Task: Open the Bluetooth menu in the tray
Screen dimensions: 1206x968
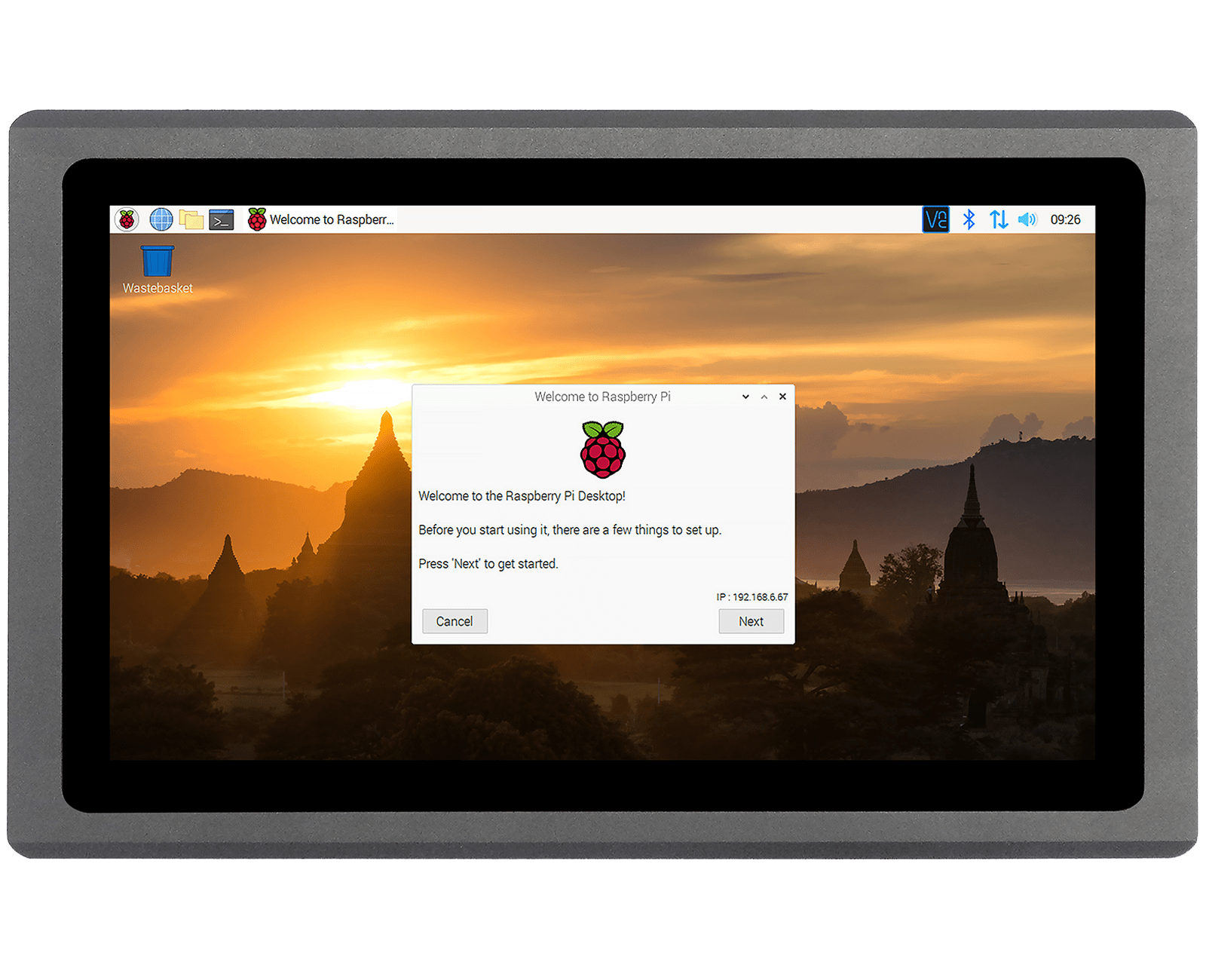Action: [969, 219]
